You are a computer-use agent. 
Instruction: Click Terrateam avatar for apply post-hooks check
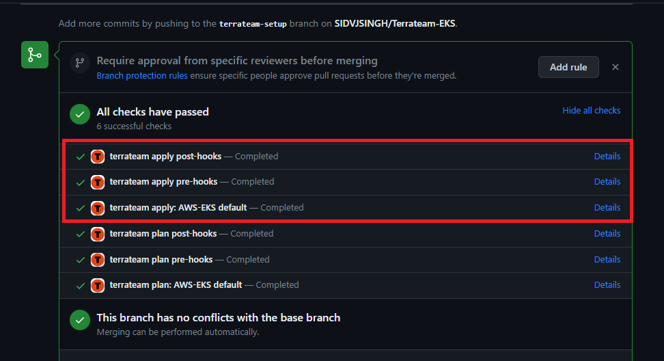98,157
